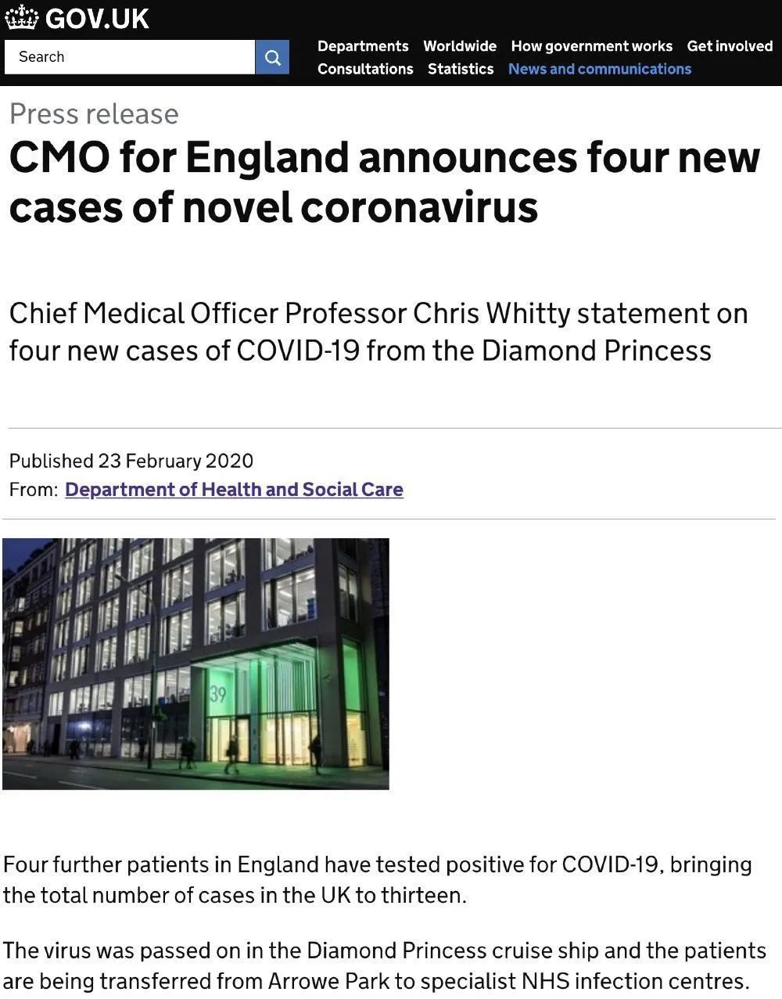Navigate to Statistics
The image size is (782, 999).
(x=461, y=69)
